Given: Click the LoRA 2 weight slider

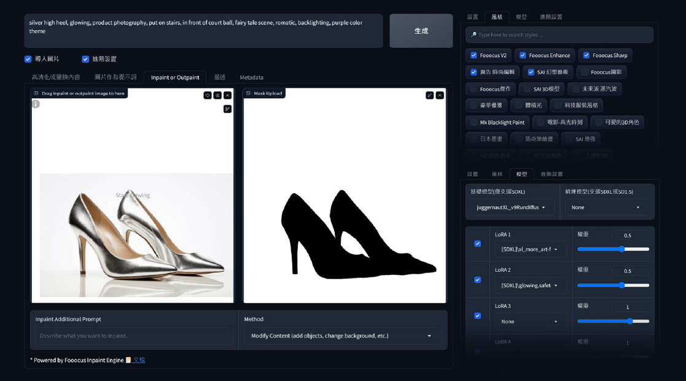Looking at the screenshot, I should pyautogui.click(x=613, y=285).
